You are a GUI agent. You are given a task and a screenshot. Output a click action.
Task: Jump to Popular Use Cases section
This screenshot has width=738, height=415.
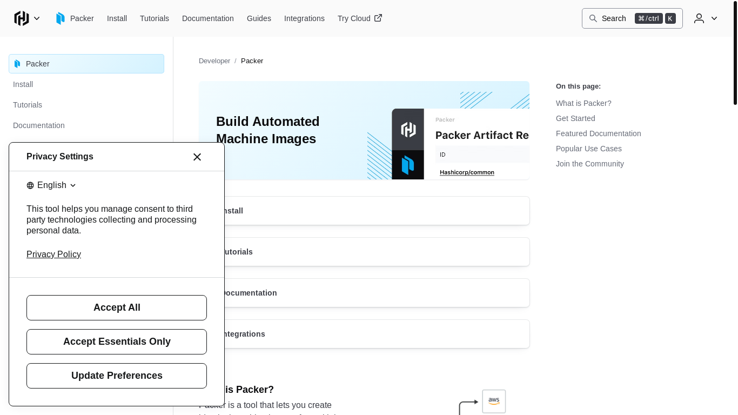pos(589,149)
